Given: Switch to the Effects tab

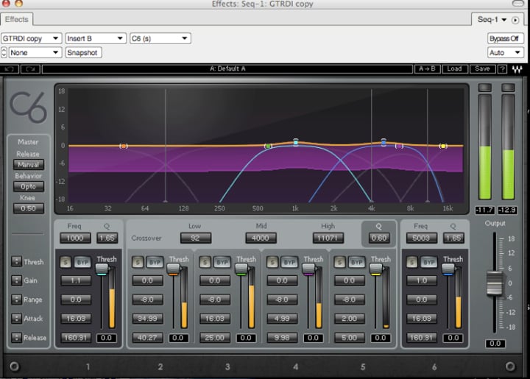Looking at the screenshot, I should [x=16, y=19].
